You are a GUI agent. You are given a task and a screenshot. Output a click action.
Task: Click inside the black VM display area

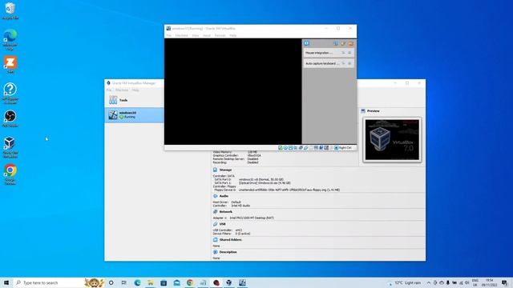pyautogui.click(x=232, y=91)
